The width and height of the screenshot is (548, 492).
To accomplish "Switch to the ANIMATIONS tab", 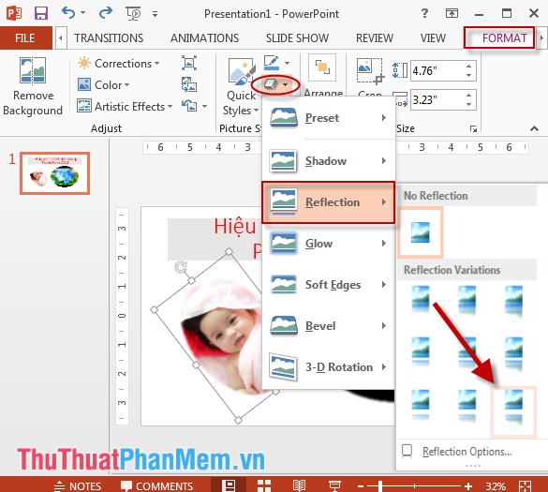I will click(204, 37).
